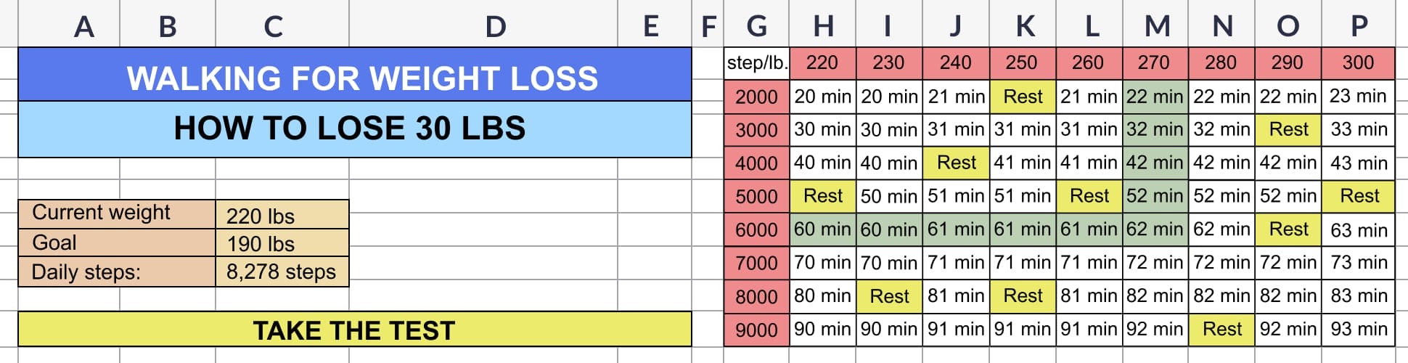This screenshot has width=1408, height=363.
Task: Click the 8,278 steps cell
Action: (x=282, y=272)
